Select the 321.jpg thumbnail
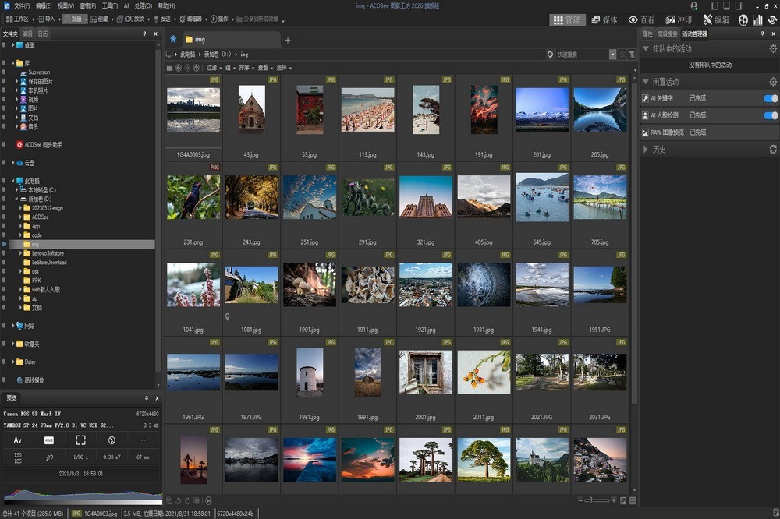The height and width of the screenshot is (519, 780). point(425,196)
